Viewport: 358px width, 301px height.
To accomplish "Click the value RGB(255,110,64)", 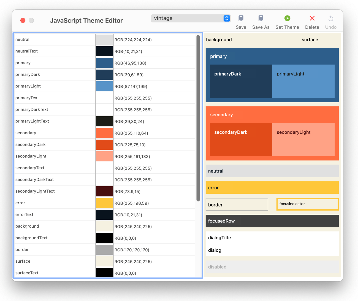I will click(x=131, y=133).
